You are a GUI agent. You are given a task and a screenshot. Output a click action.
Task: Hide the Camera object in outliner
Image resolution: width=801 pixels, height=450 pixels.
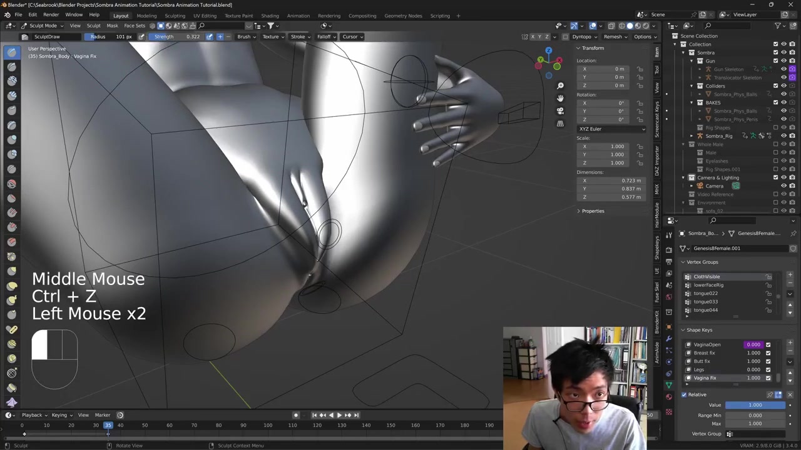pos(783,186)
